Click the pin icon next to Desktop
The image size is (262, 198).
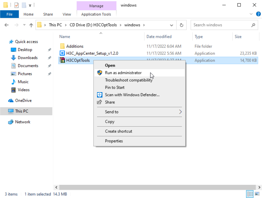49,50
